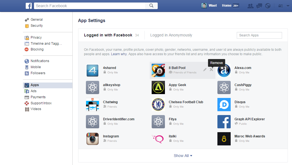Switch to Logged in with Facebook tab
This screenshot has height=165, width=292.
[x=111, y=35]
